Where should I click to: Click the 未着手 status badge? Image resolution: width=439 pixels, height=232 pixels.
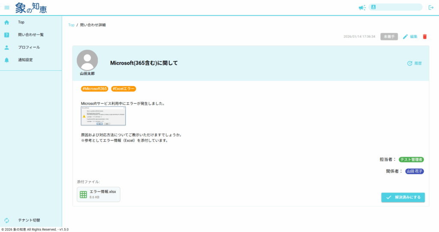(x=389, y=37)
